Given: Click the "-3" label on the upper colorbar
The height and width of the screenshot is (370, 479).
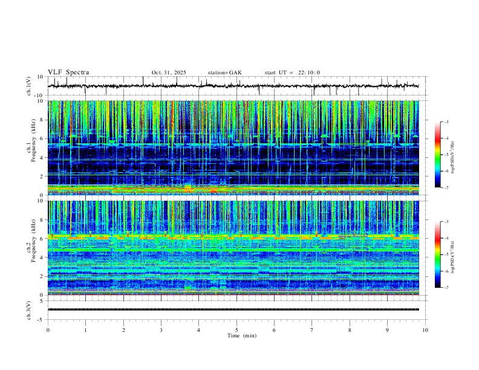Looking at the screenshot, I should [x=446, y=122].
